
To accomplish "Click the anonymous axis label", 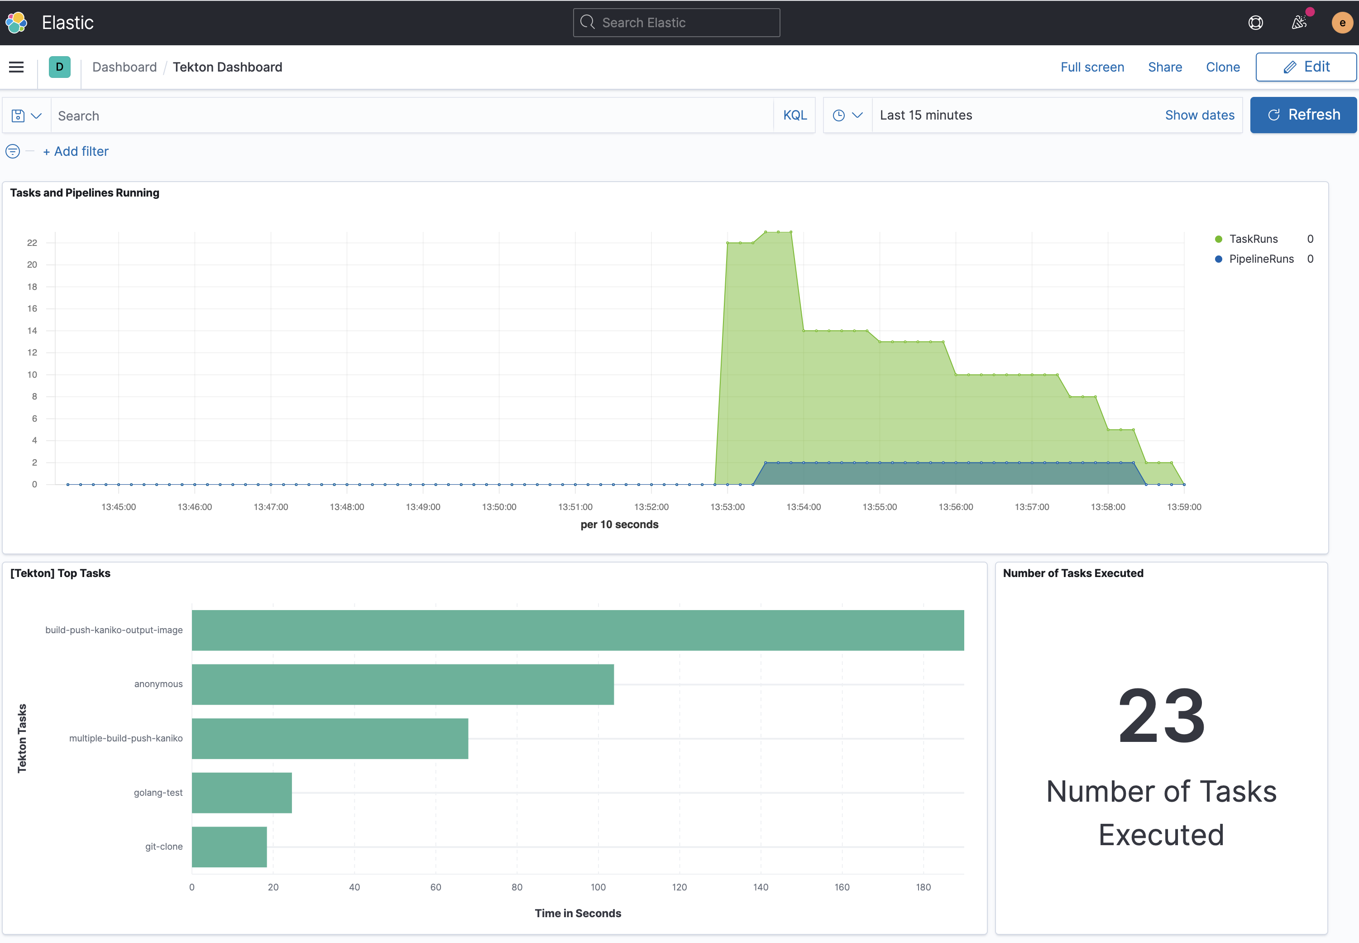I will click(158, 684).
